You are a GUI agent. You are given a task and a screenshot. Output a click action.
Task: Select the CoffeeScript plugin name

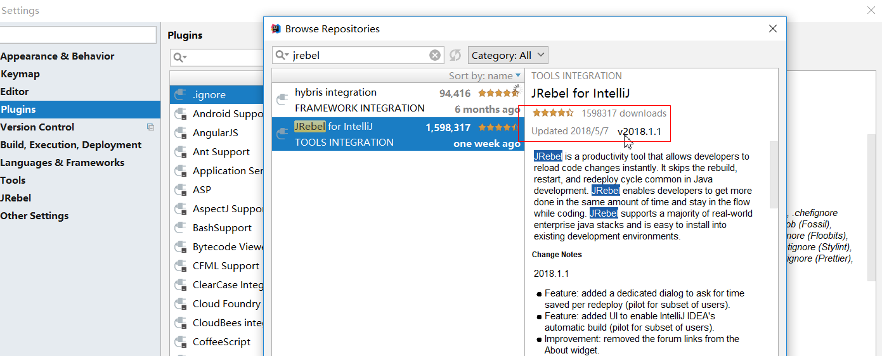tap(222, 342)
